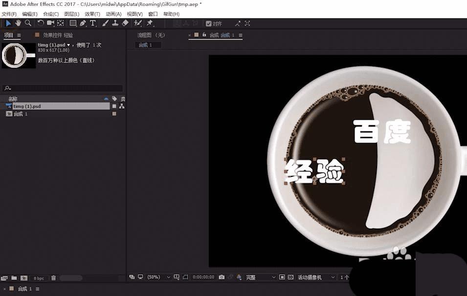The height and width of the screenshot is (296, 467).
Task: Open the search filter dropdown in Project panel
Action: (7, 88)
